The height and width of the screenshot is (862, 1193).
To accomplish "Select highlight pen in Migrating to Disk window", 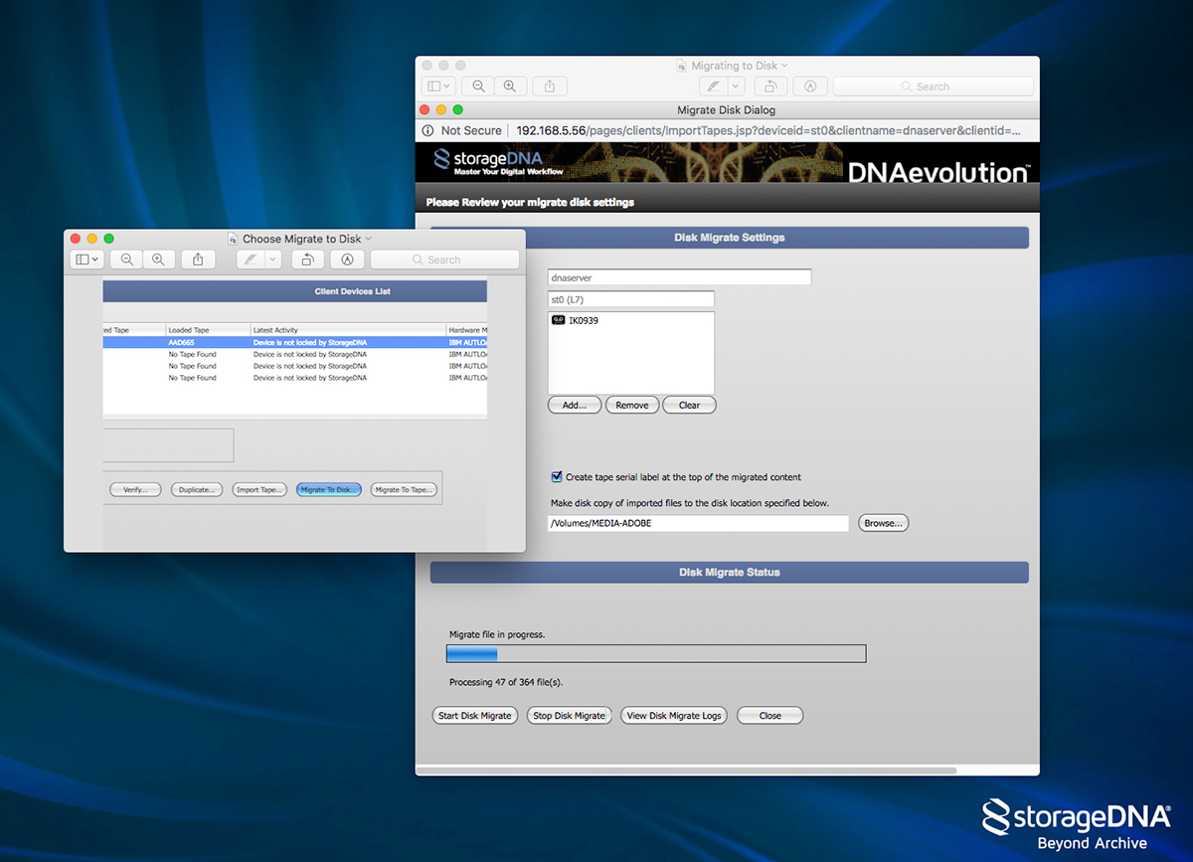I will [x=713, y=86].
